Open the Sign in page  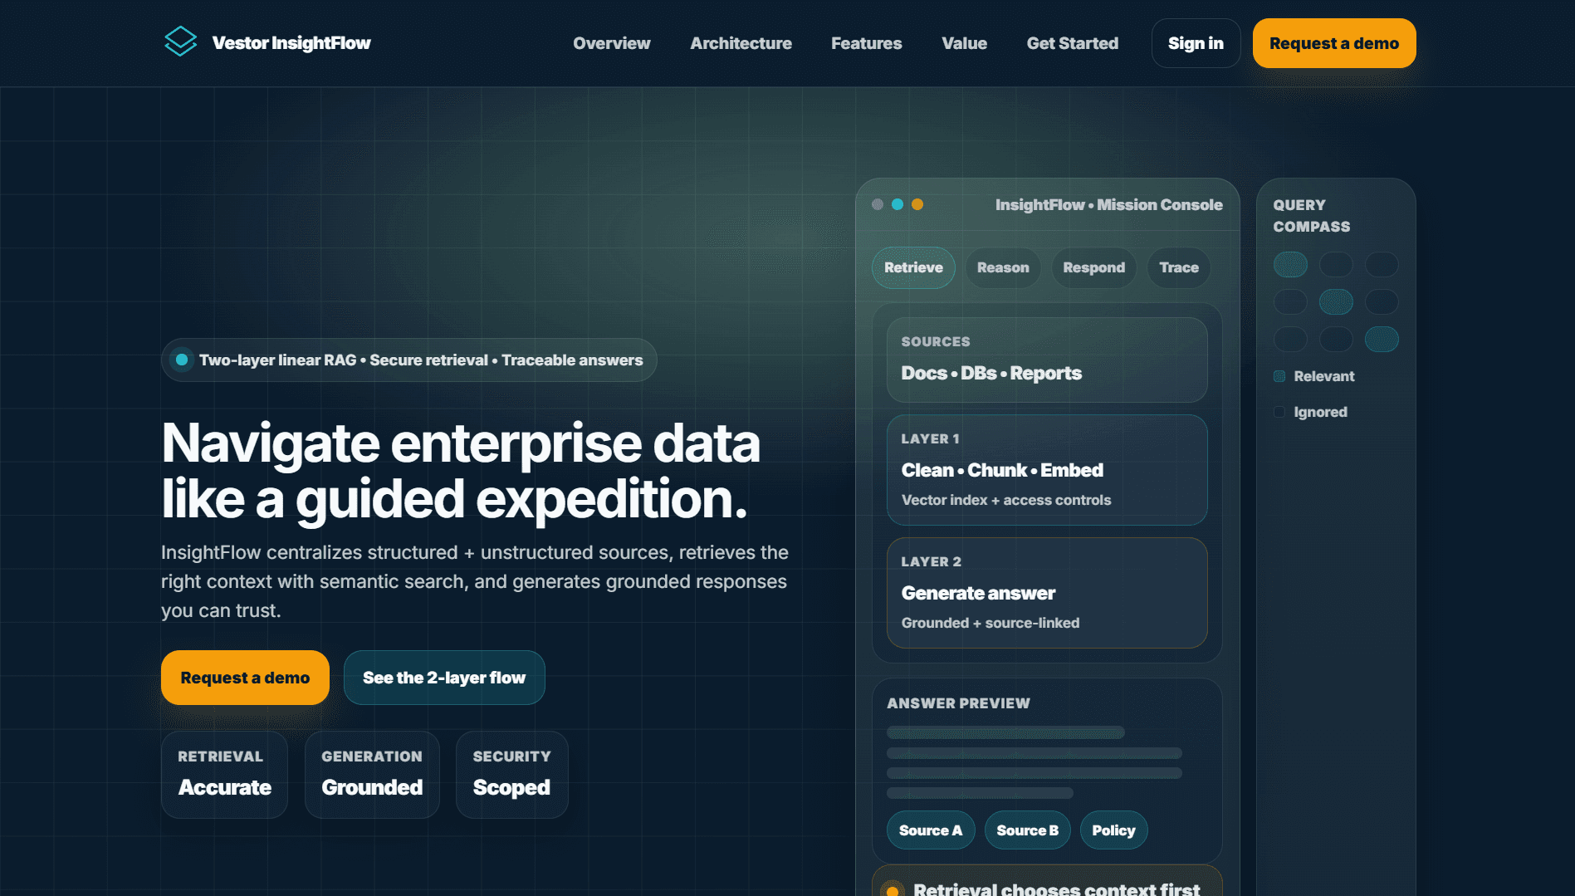[x=1196, y=43]
